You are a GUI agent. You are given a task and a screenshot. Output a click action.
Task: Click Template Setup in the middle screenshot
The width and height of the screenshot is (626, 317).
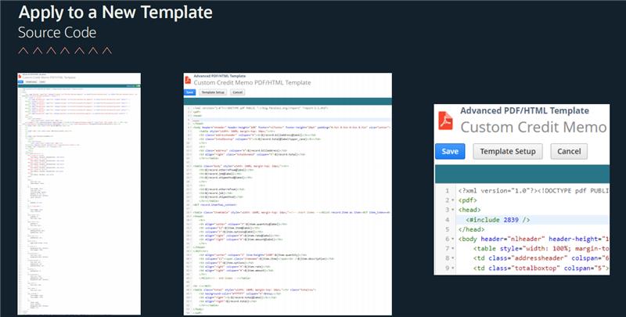(x=214, y=92)
